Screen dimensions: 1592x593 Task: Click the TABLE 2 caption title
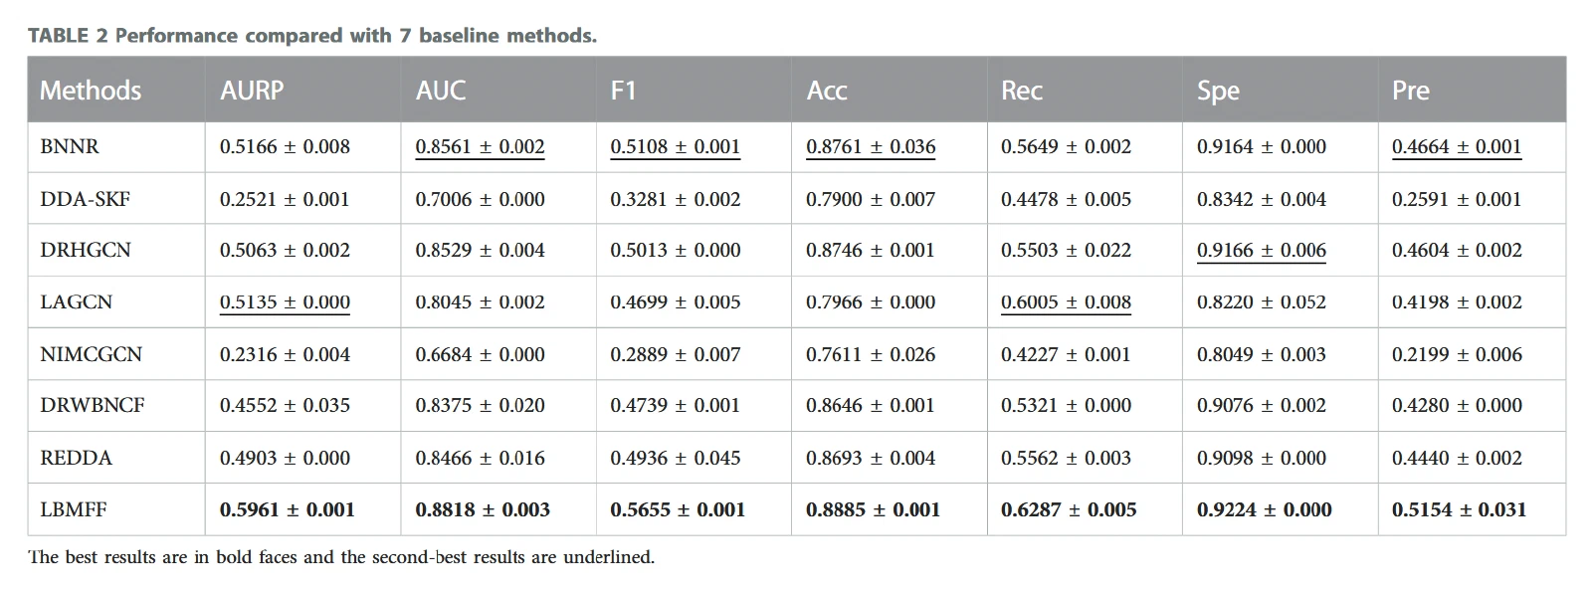point(312,36)
